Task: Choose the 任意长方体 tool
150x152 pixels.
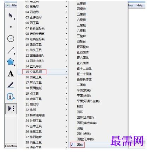Action: pyautogui.click(x=84, y=79)
